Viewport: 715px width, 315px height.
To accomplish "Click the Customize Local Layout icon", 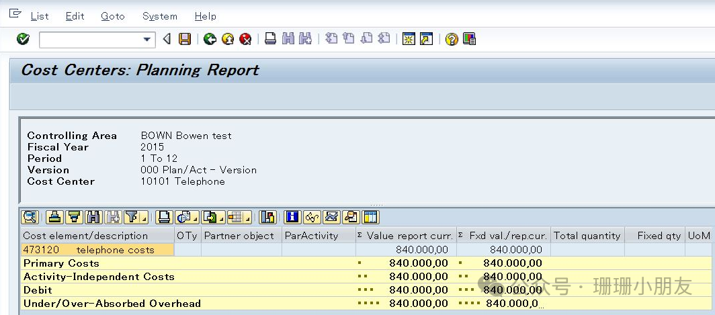I will pyautogui.click(x=469, y=40).
